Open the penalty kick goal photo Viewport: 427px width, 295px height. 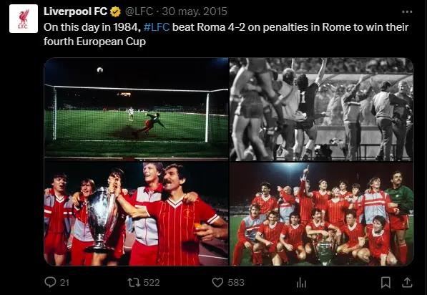[x=136, y=108]
